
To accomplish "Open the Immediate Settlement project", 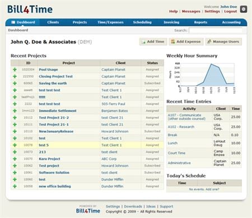I will tap(58, 111).
